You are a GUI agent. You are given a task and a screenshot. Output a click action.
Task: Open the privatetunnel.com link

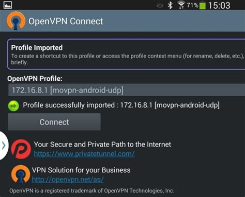[x=84, y=154]
